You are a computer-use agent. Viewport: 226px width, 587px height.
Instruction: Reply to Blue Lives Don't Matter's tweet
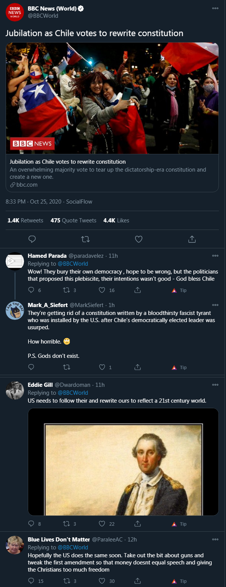point(36,581)
